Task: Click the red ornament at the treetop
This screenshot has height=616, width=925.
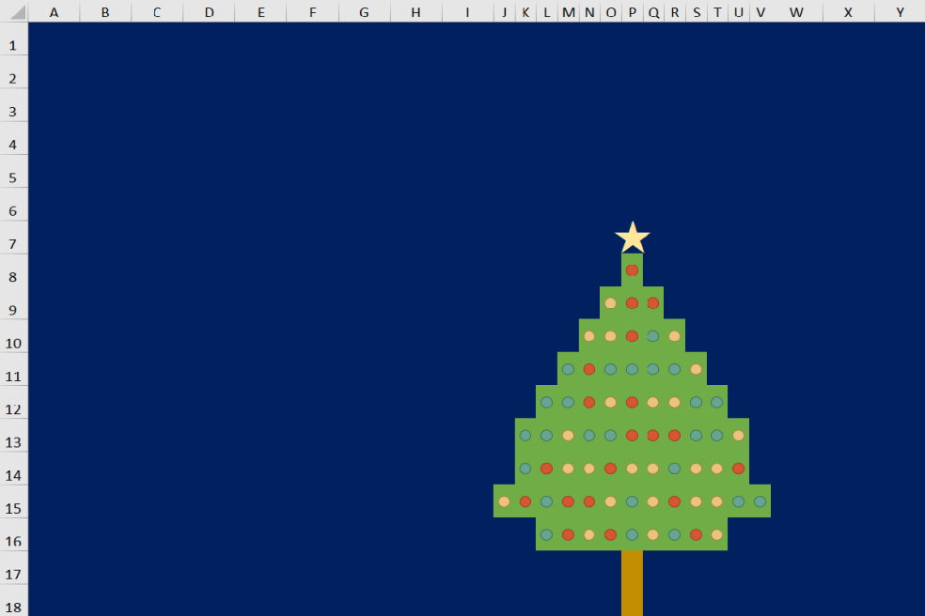Action: coord(632,269)
